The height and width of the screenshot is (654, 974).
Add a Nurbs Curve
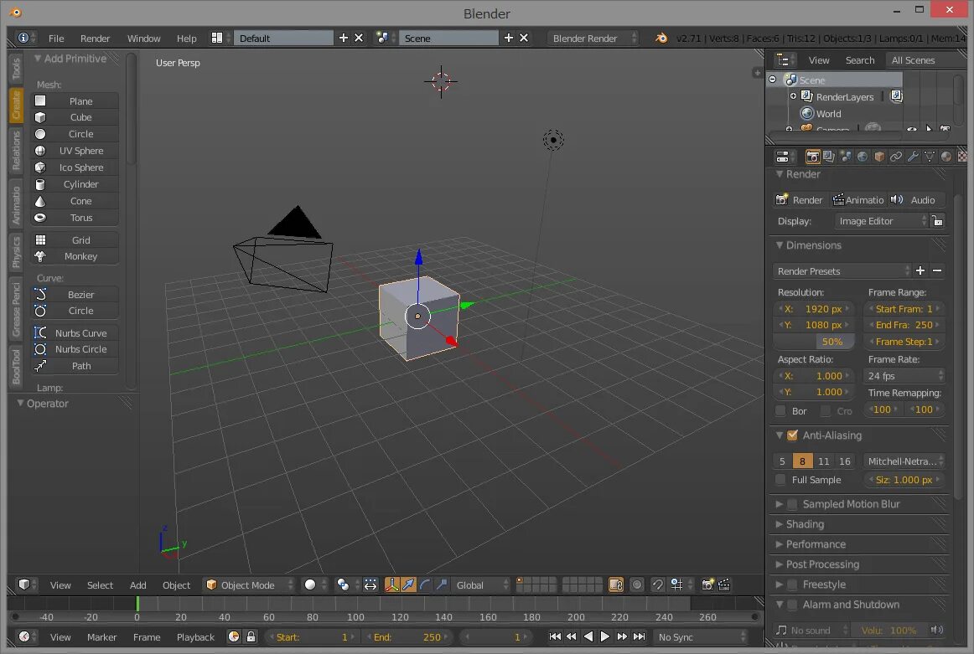pyautogui.click(x=75, y=333)
